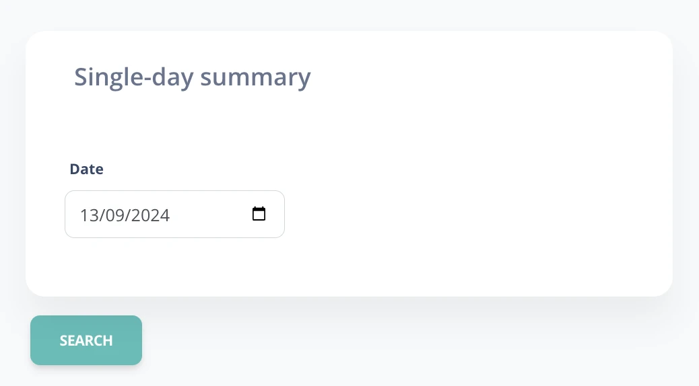Select the year value 2024
Screen dimensions: 699x386
[150, 215]
